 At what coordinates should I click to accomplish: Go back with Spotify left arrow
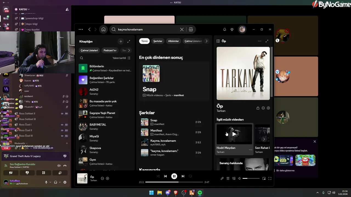[89, 29]
